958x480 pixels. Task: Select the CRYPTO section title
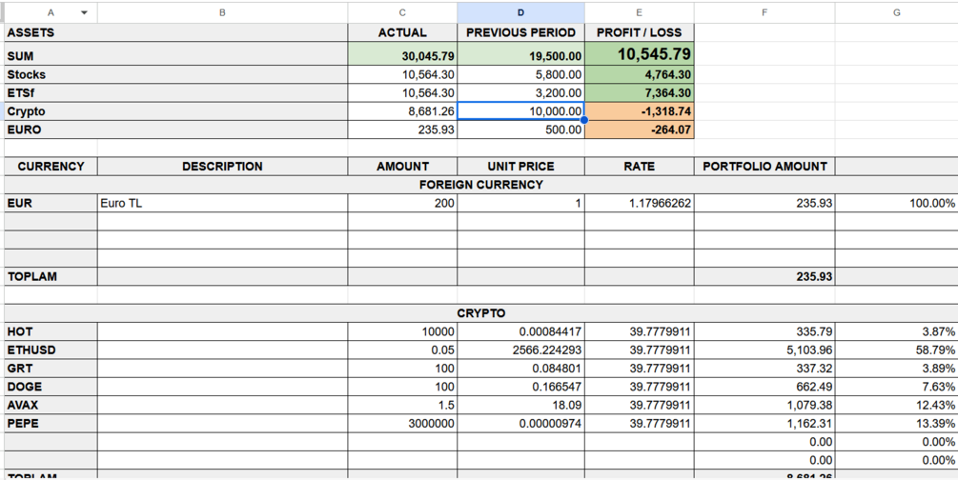[480, 313]
